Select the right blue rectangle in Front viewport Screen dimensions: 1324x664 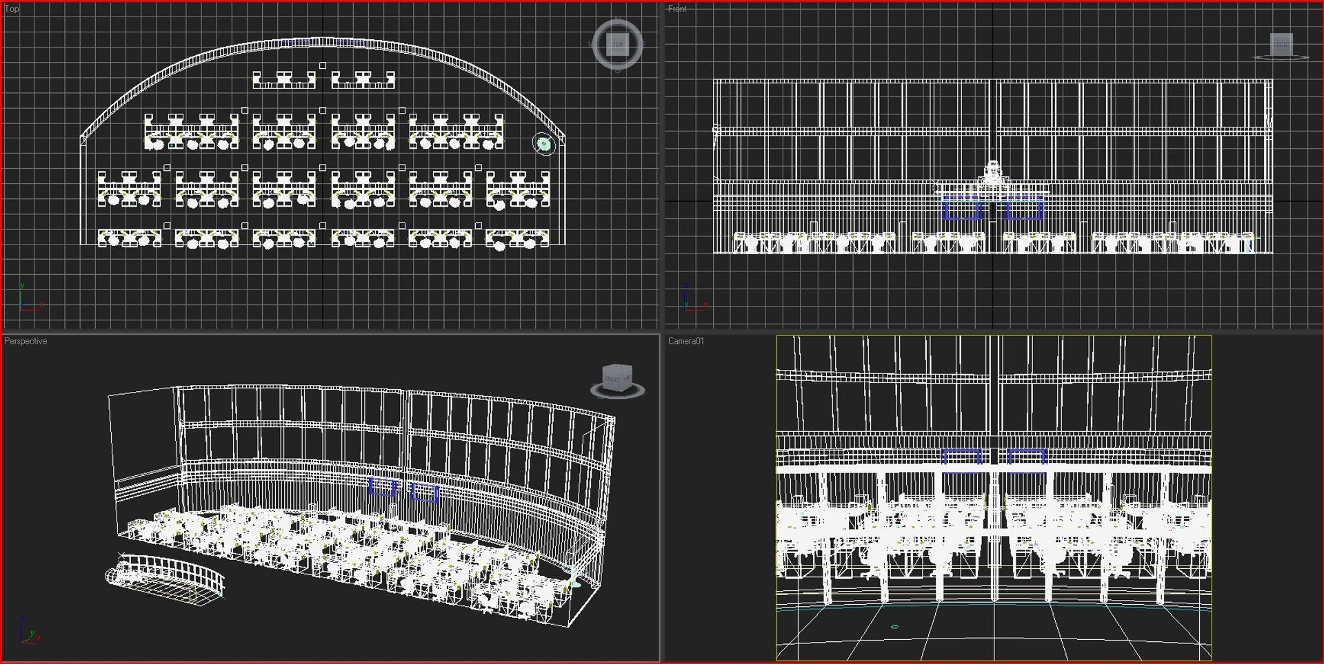(1023, 207)
